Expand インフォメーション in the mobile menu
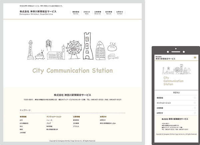200x145 pixels. [176, 103]
